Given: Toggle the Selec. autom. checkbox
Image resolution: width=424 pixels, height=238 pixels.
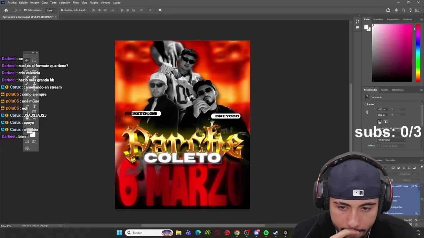Looking at the screenshot, I should pyautogui.click(x=25, y=10).
